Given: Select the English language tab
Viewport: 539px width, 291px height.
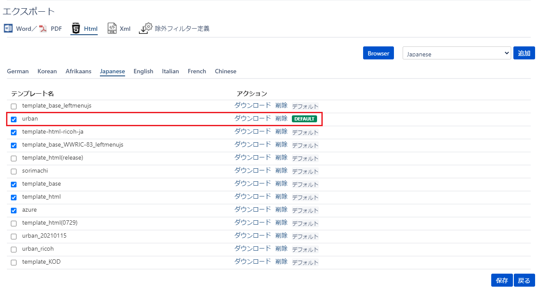Looking at the screenshot, I should 143,71.
